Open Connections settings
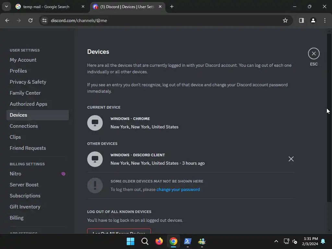Image resolution: width=332 pixels, height=249 pixels. point(38,126)
